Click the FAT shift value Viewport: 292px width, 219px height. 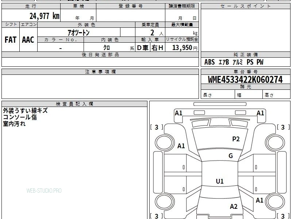[x=11, y=40]
